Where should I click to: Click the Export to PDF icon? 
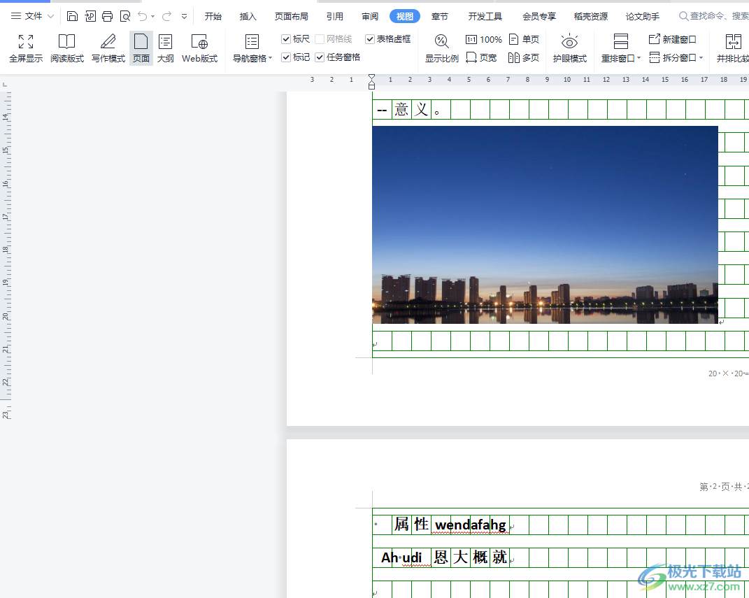[90, 16]
